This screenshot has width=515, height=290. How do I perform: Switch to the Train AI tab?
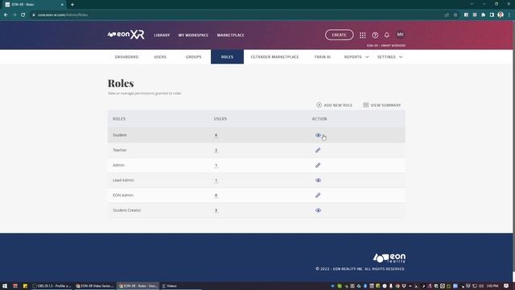click(322, 57)
